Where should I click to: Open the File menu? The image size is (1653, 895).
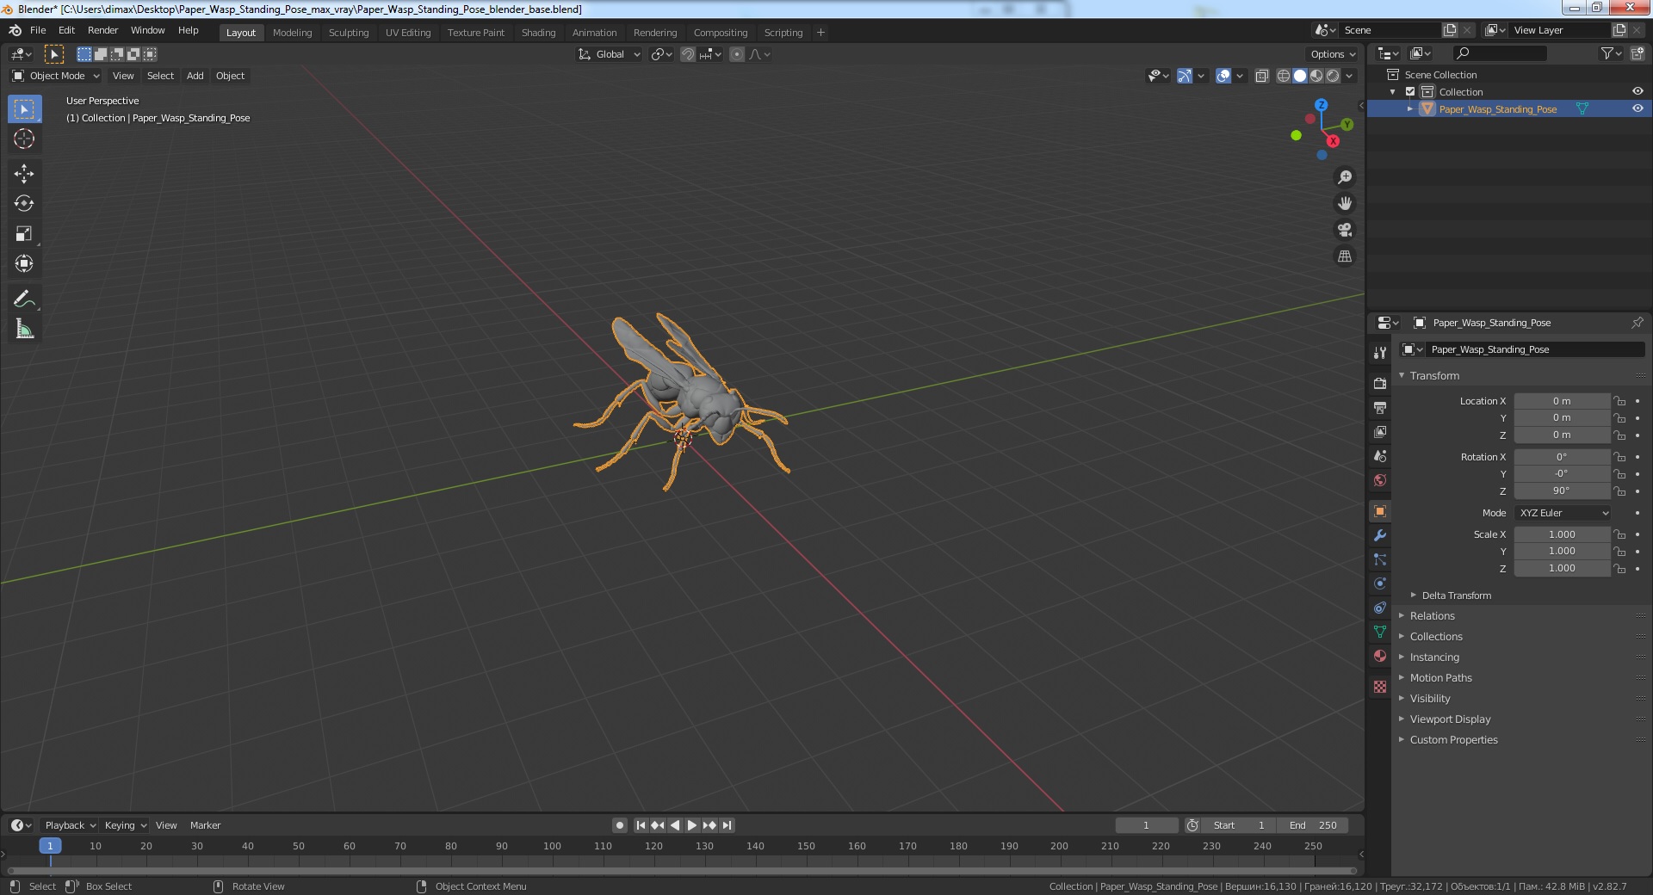point(38,30)
